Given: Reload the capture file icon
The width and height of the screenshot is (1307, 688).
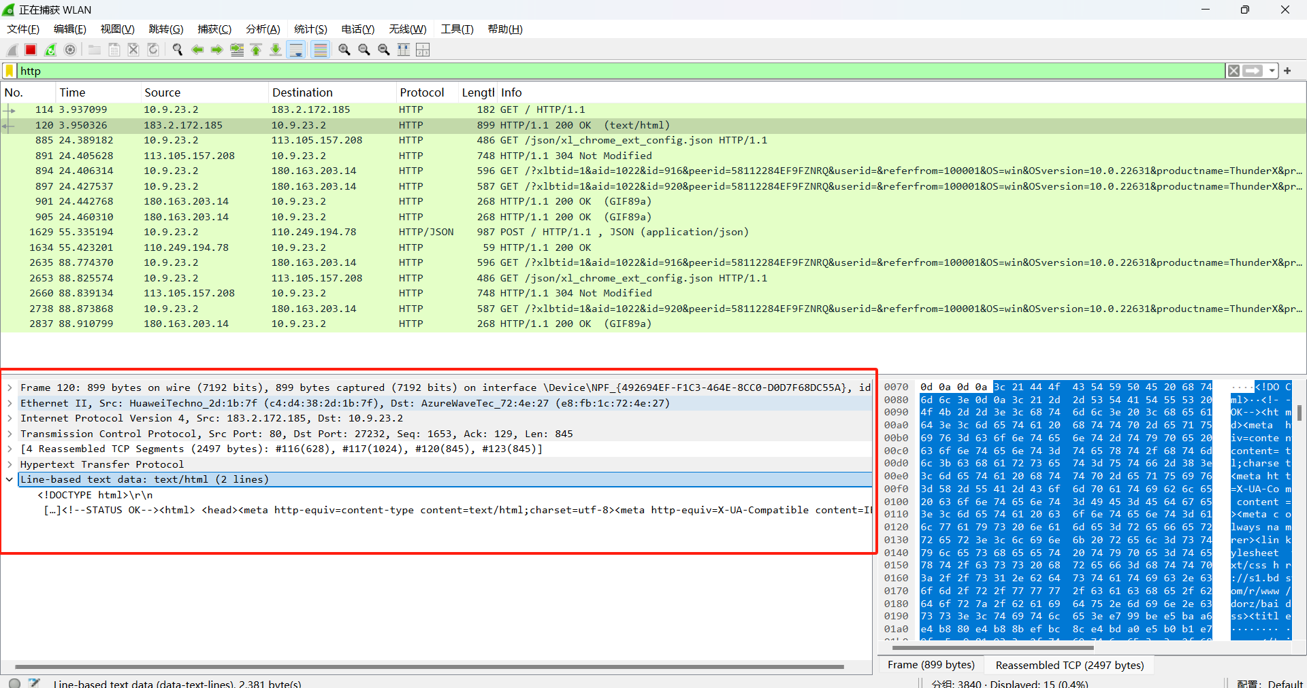Looking at the screenshot, I should [153, 50].
